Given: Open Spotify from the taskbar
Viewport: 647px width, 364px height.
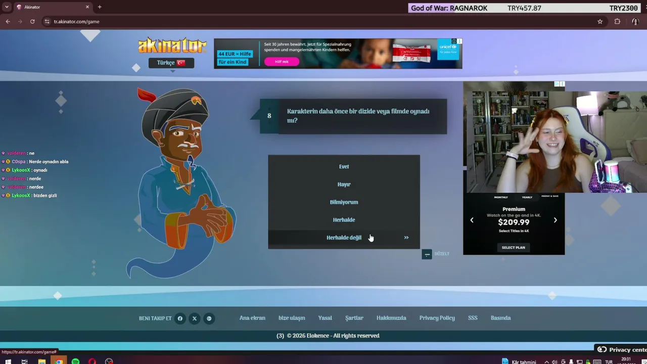Looking at the screenshot, I should click(75, 361).
